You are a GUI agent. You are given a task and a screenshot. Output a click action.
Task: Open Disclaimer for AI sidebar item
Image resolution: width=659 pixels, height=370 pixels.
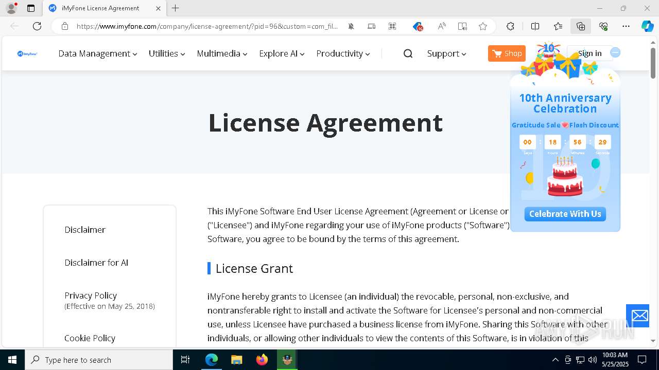[x=96, y=263]
